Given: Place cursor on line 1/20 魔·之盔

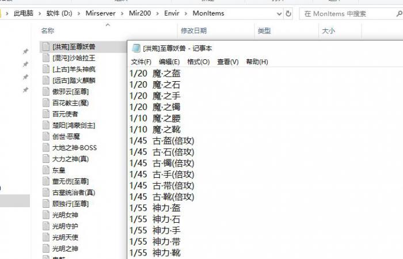Looking at the screenshot, I should click(x=155, y=74).
